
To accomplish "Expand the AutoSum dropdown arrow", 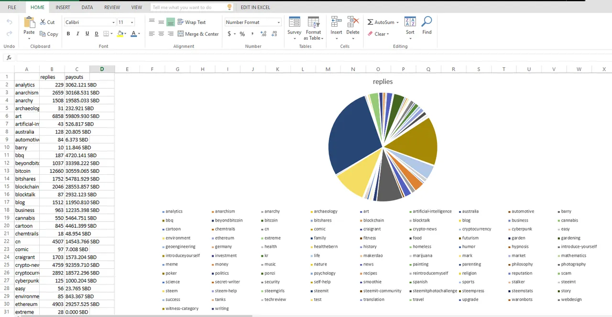I will pyautogui.click(x=397, y=22).
